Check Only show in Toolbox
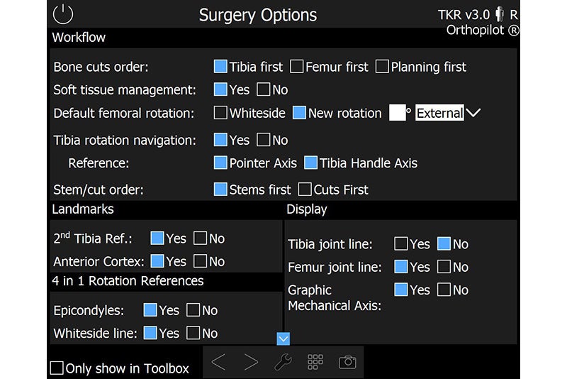567x379 pixels. click(x=57, y=368)
